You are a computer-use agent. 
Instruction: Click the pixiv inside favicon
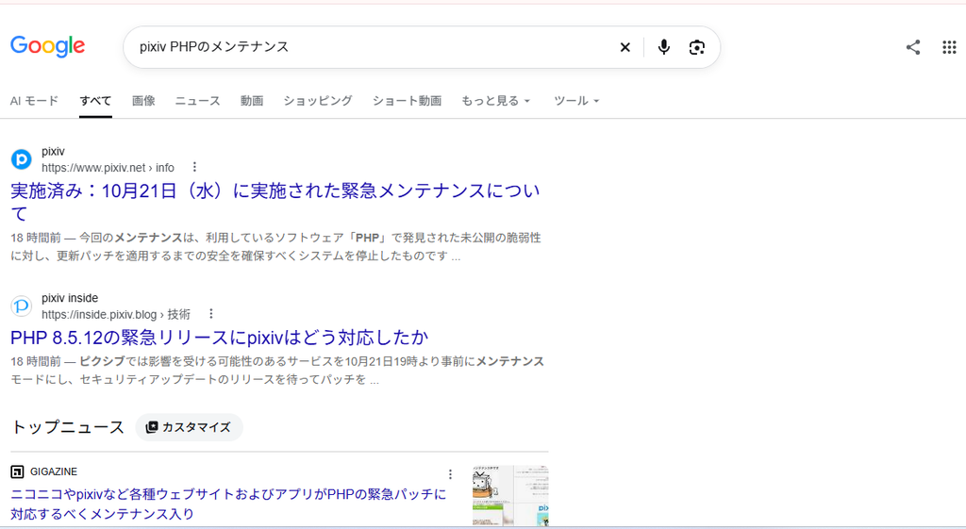pos(22,306)
